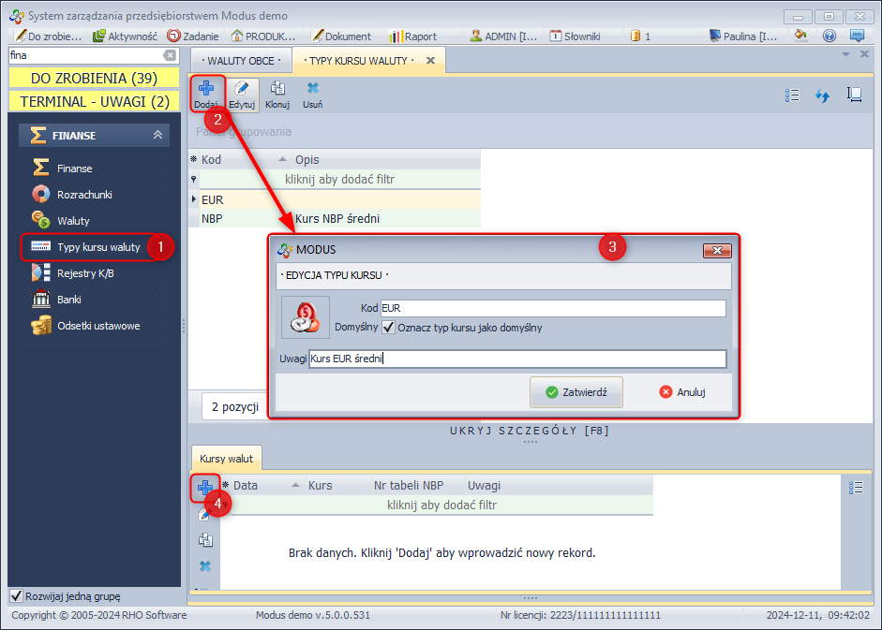The width and height of the screenshot is (882, 630).
Task: Open Odsetki ustawowe in the sidebar
Action: point(98,326)
